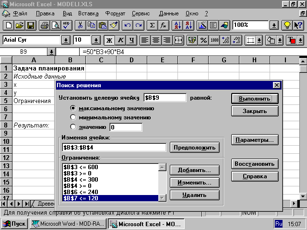Toggle Bold formatting (Ж)
Image resolution: width=307 pixels, height=230 pixels.
109,40
